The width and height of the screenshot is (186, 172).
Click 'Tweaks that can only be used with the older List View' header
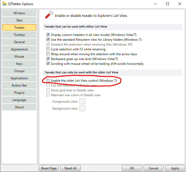tap(81, 72)
